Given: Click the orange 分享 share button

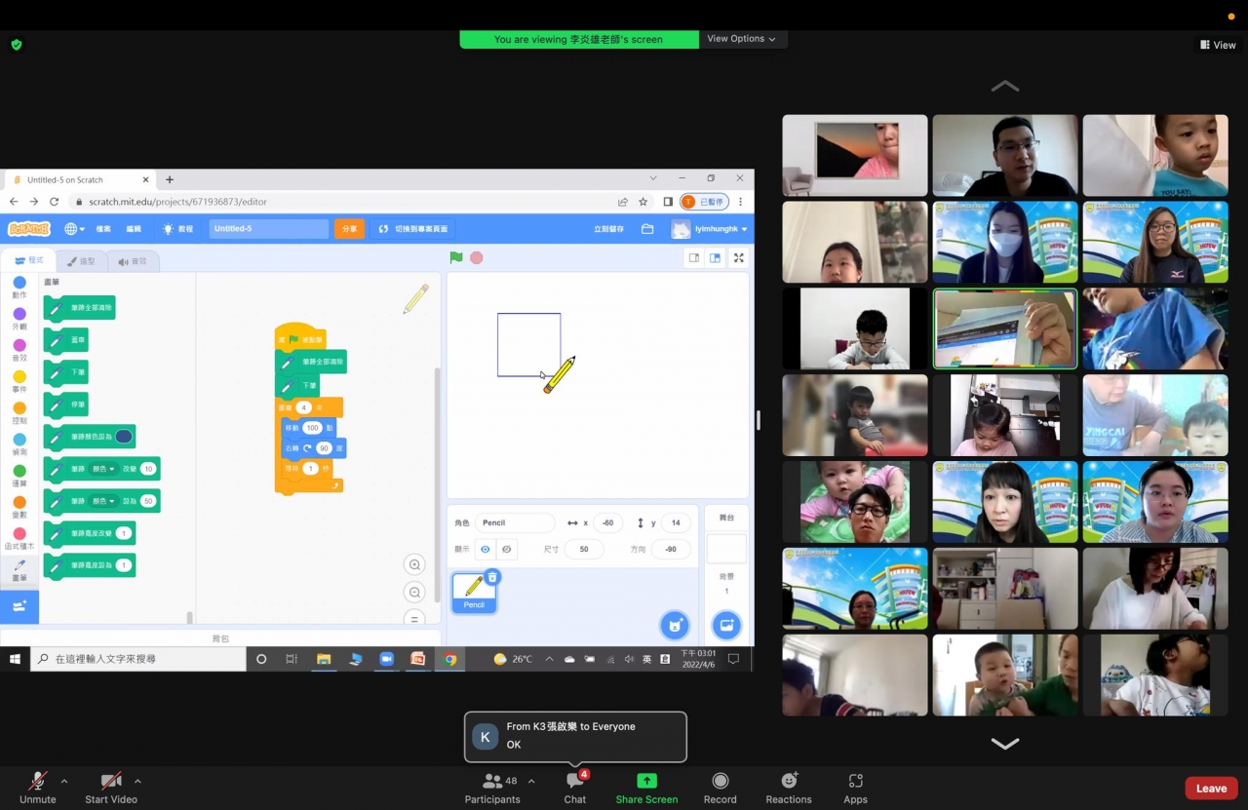Looking at the screenshot, I should click(349, 229).
